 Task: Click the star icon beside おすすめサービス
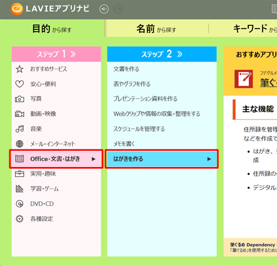19,69
